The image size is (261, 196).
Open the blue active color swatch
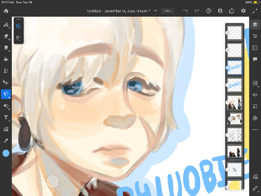tap(6, 154)
